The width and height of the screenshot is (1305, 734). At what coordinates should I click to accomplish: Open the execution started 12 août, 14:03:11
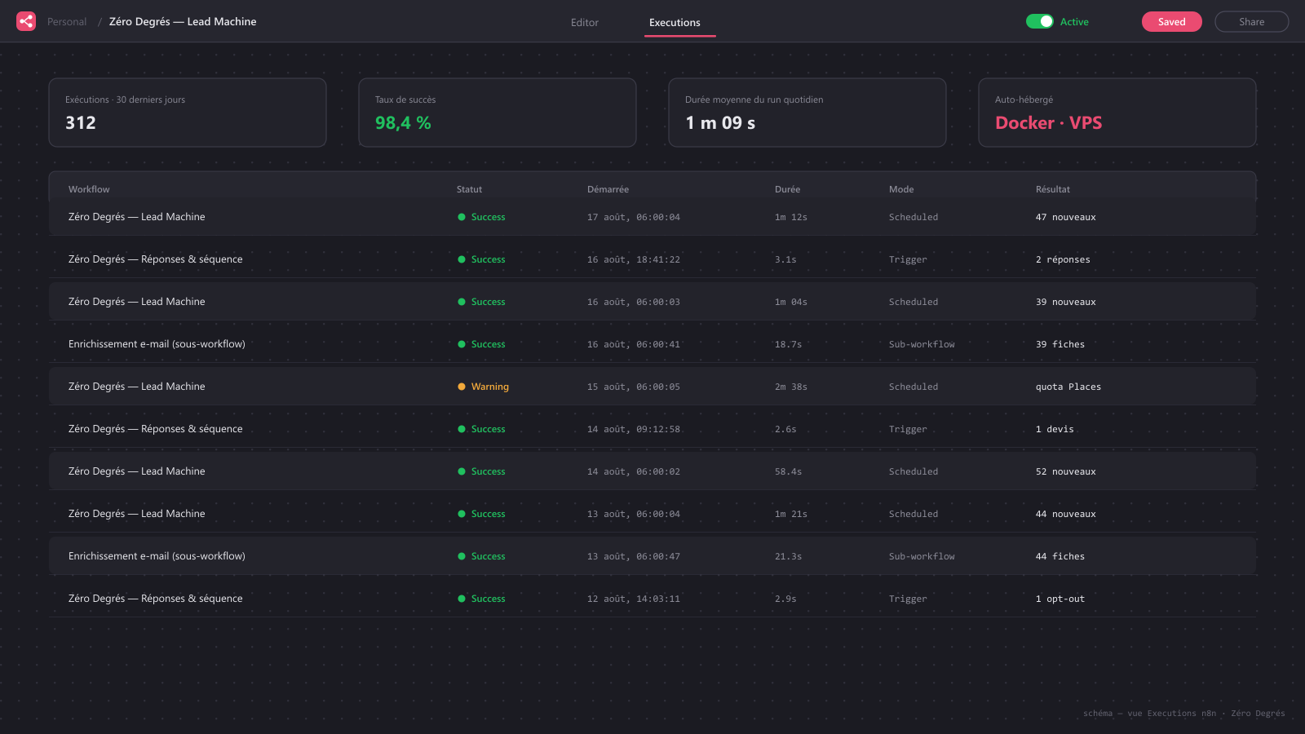pos(652,599)
